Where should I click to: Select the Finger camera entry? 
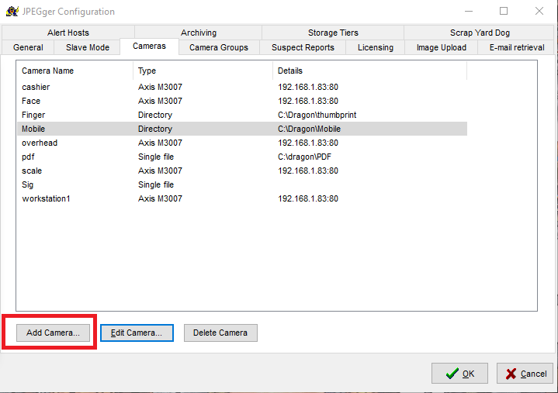pyautogui.click(x=33, y=115)
